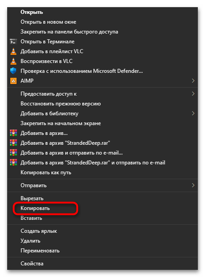This screenshot has height=277, width=205.
Task: Choose Копировать как путь
Action: point(46,172)
